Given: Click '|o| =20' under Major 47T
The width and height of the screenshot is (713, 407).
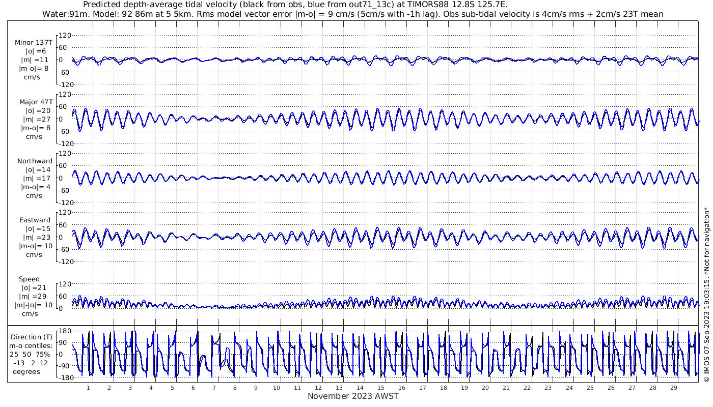Looking at the screenshot, I should tap(38, 110).
